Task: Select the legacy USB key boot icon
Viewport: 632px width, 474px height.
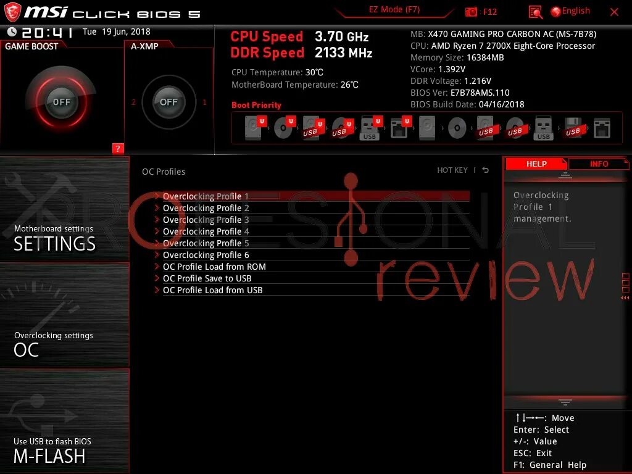Action: coord(543,128)
